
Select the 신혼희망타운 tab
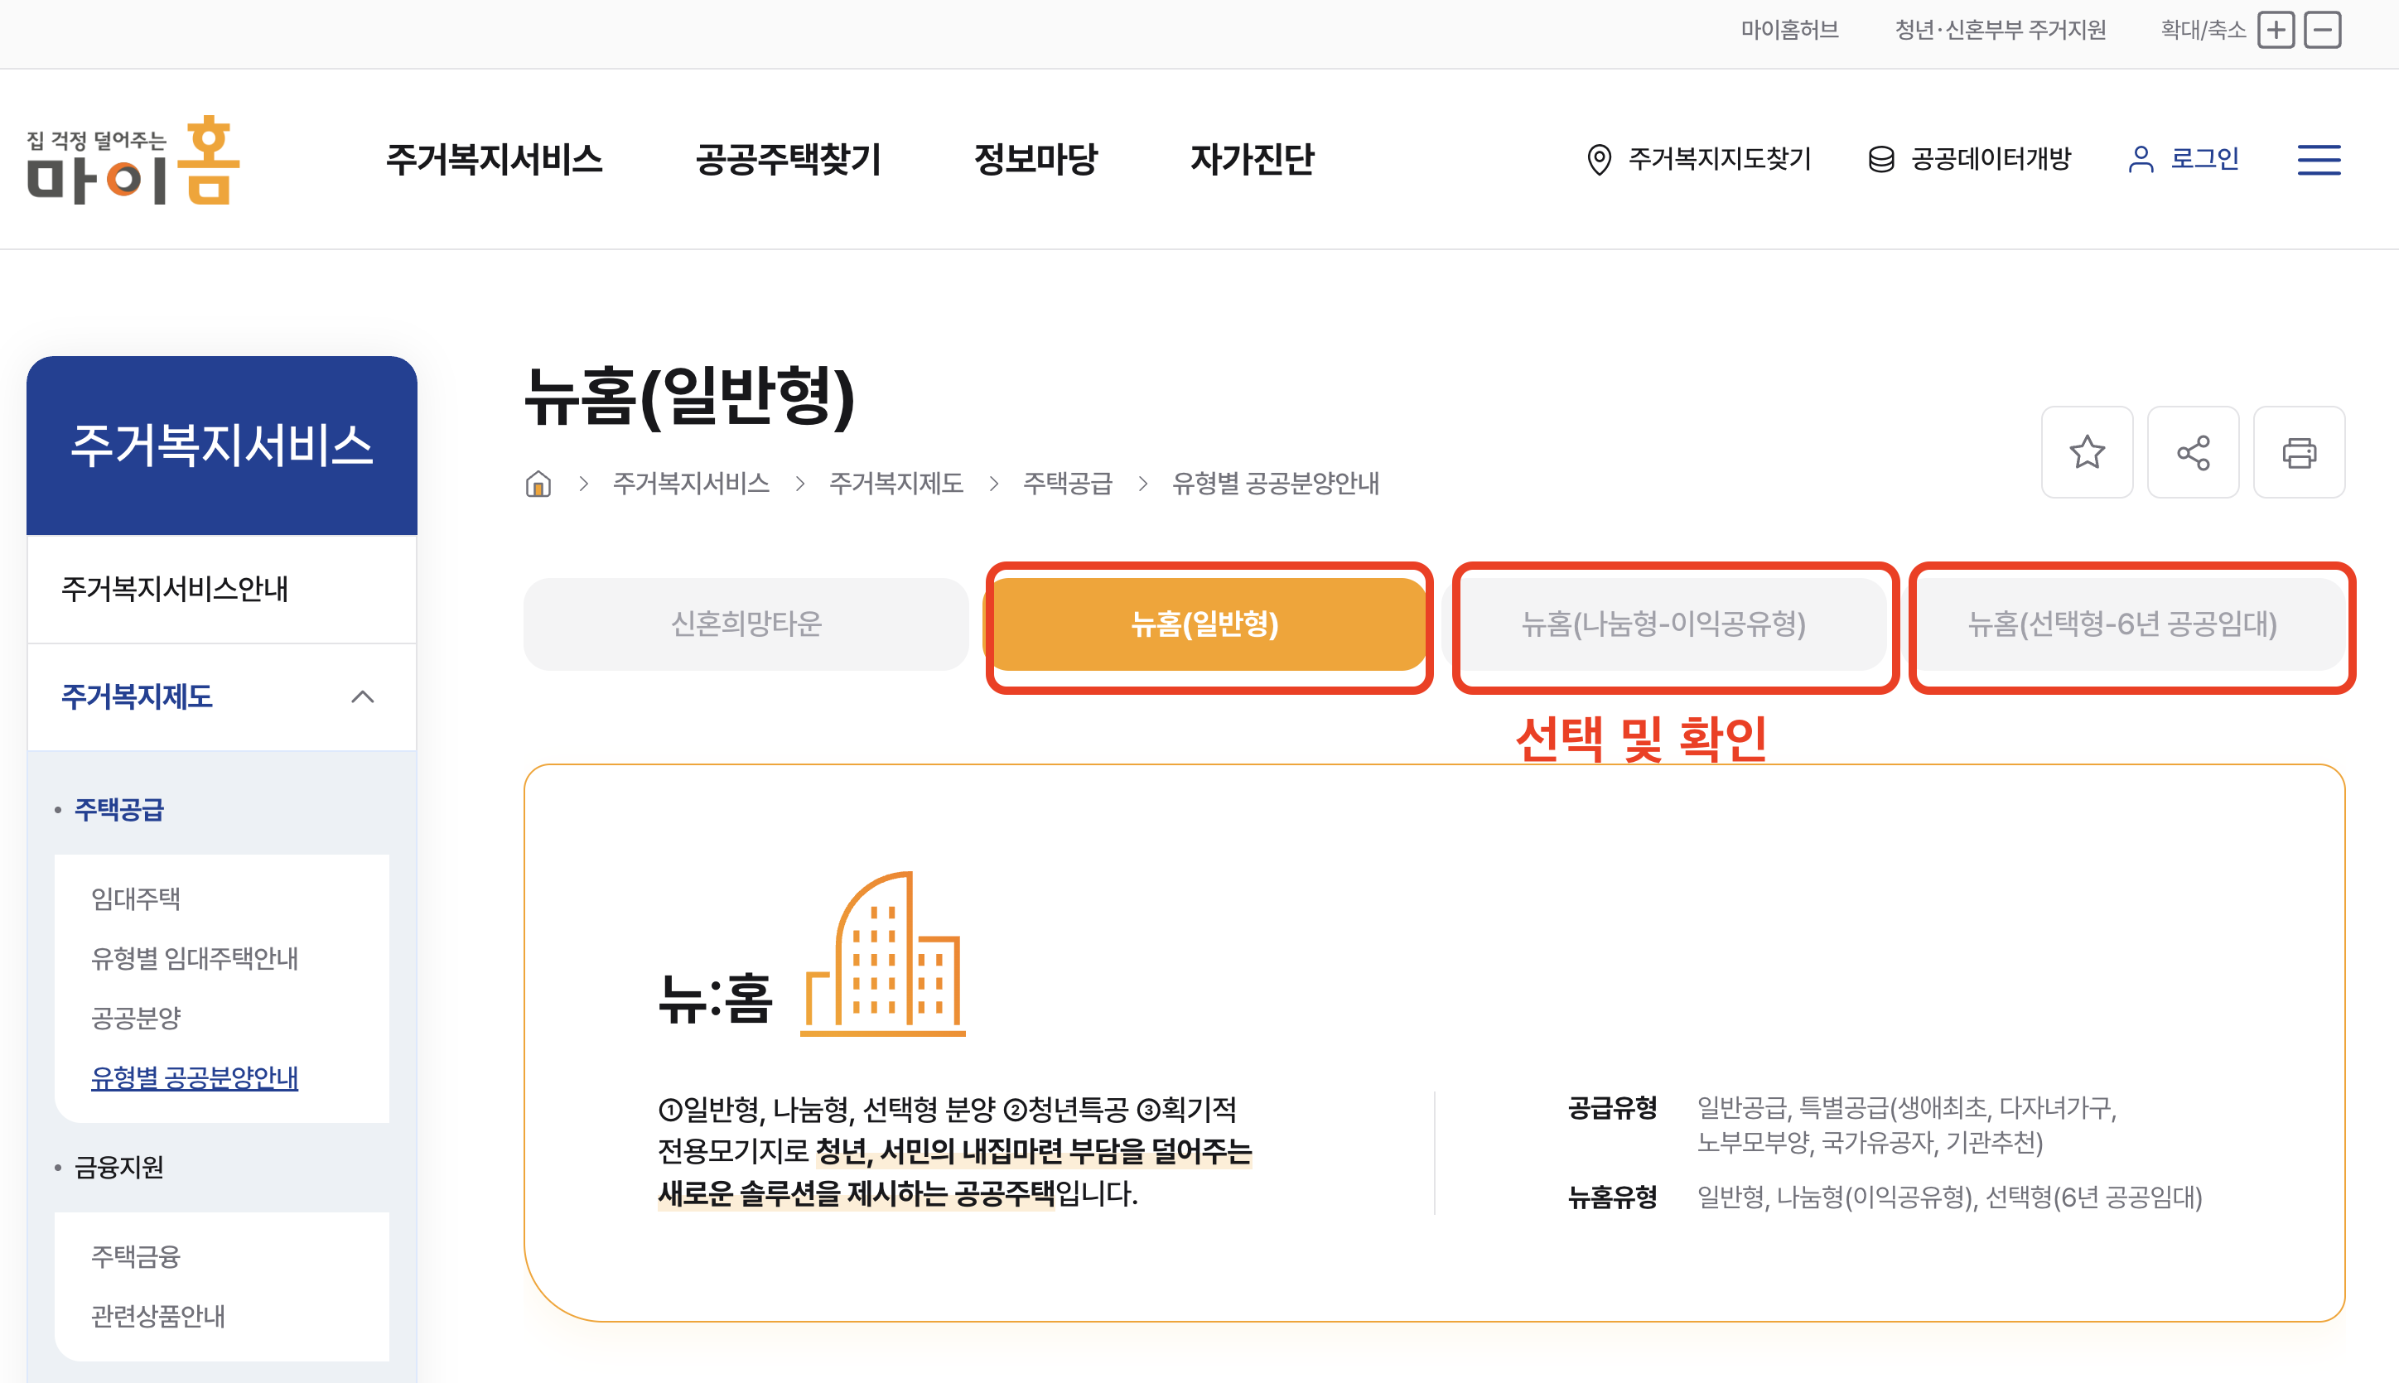(746, 624)
